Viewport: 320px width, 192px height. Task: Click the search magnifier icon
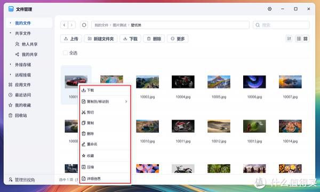point(258,25)
